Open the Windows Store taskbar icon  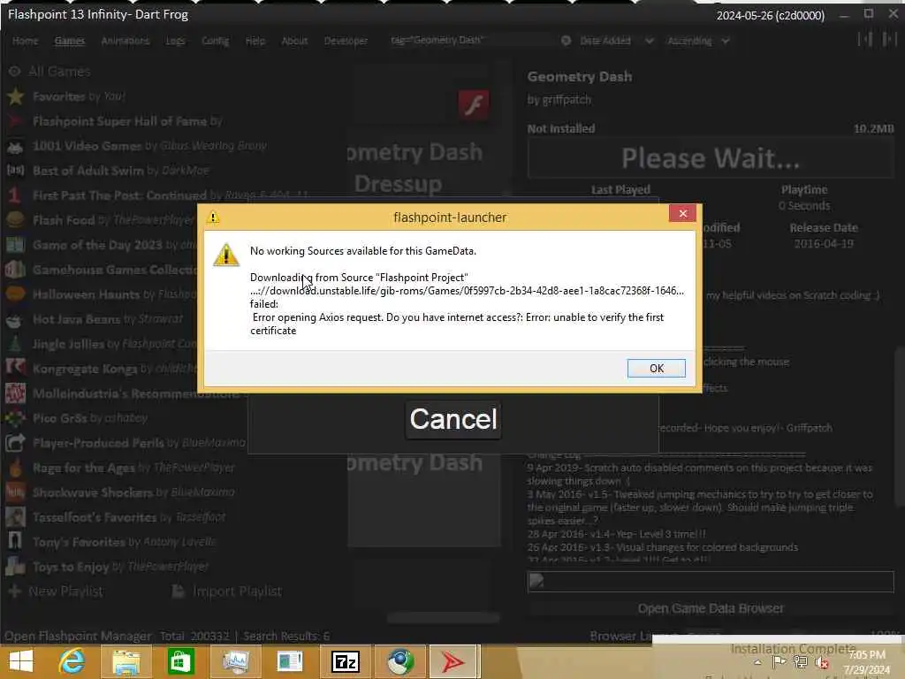[180, 661]
